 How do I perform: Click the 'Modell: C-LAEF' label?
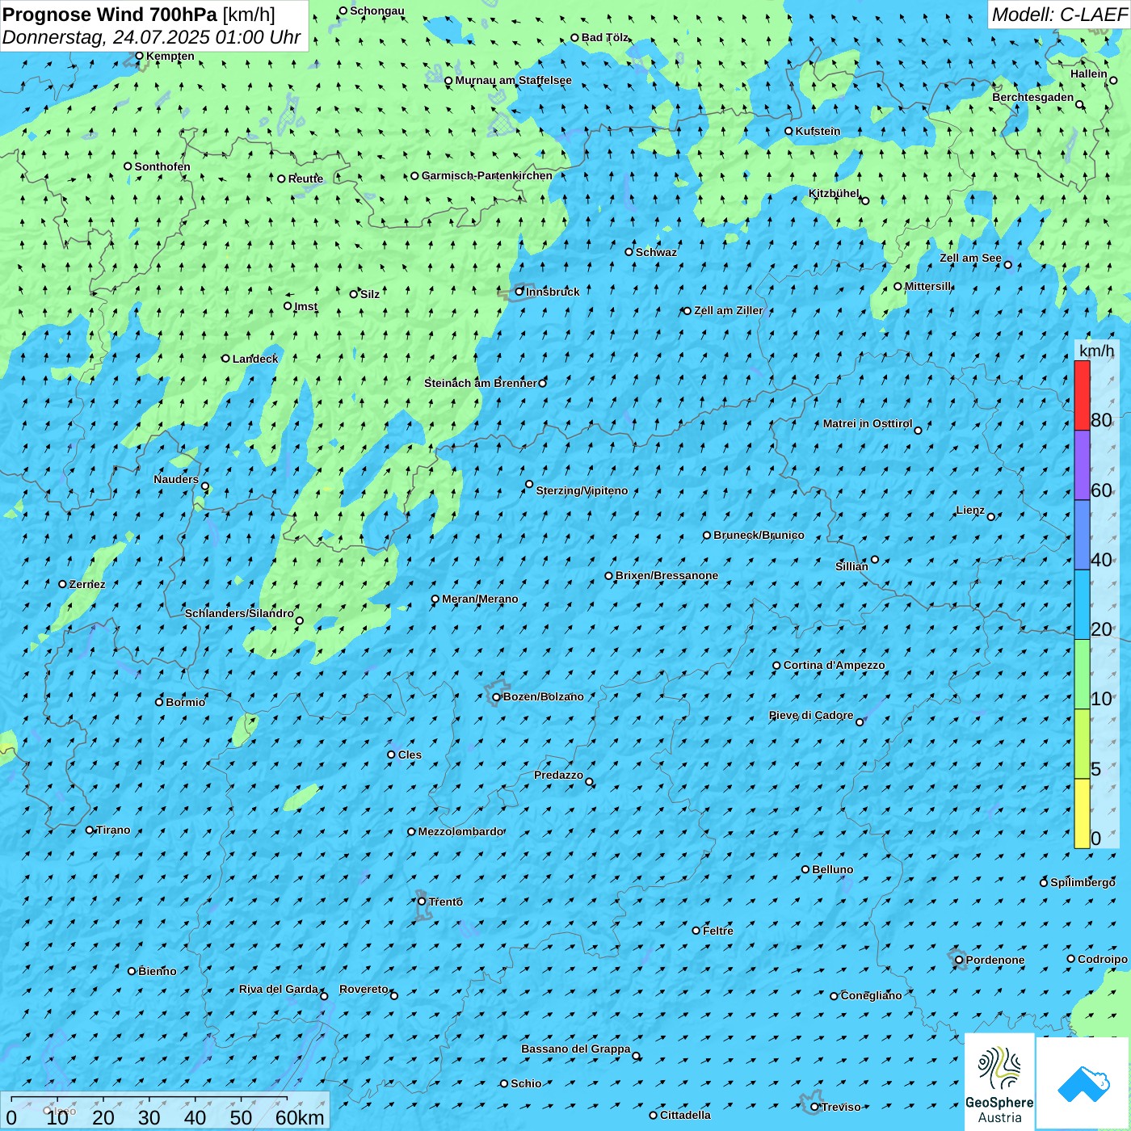(1058, 15)
